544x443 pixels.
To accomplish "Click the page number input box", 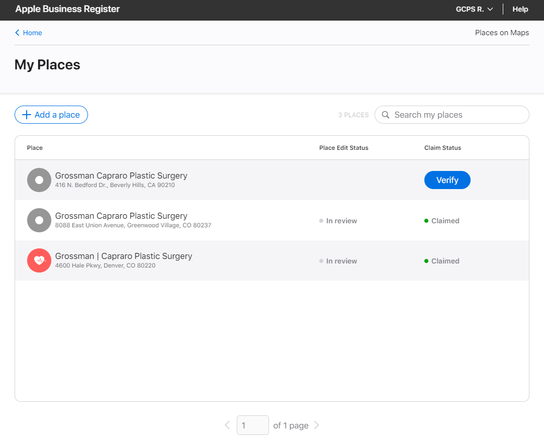I will [x=252, y=425].
